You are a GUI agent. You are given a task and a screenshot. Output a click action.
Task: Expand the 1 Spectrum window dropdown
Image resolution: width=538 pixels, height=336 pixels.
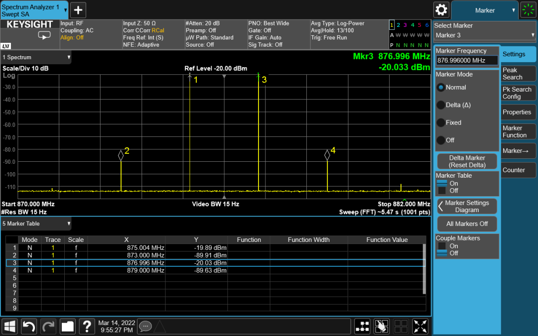tap(36, 57)
